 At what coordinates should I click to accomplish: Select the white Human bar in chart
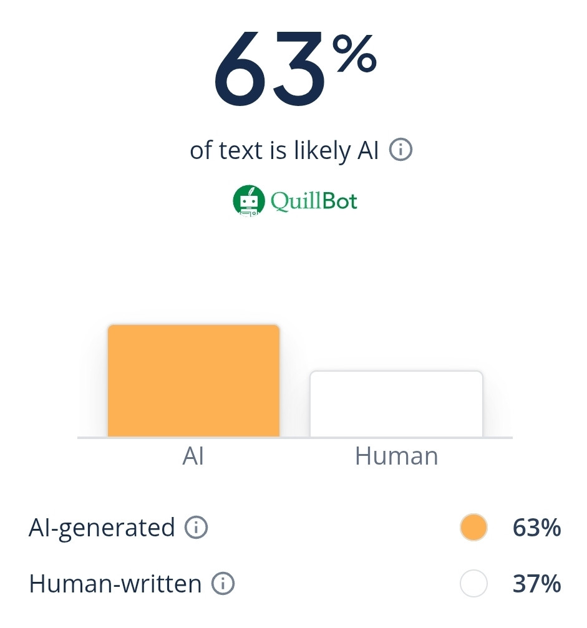point(396,403)
